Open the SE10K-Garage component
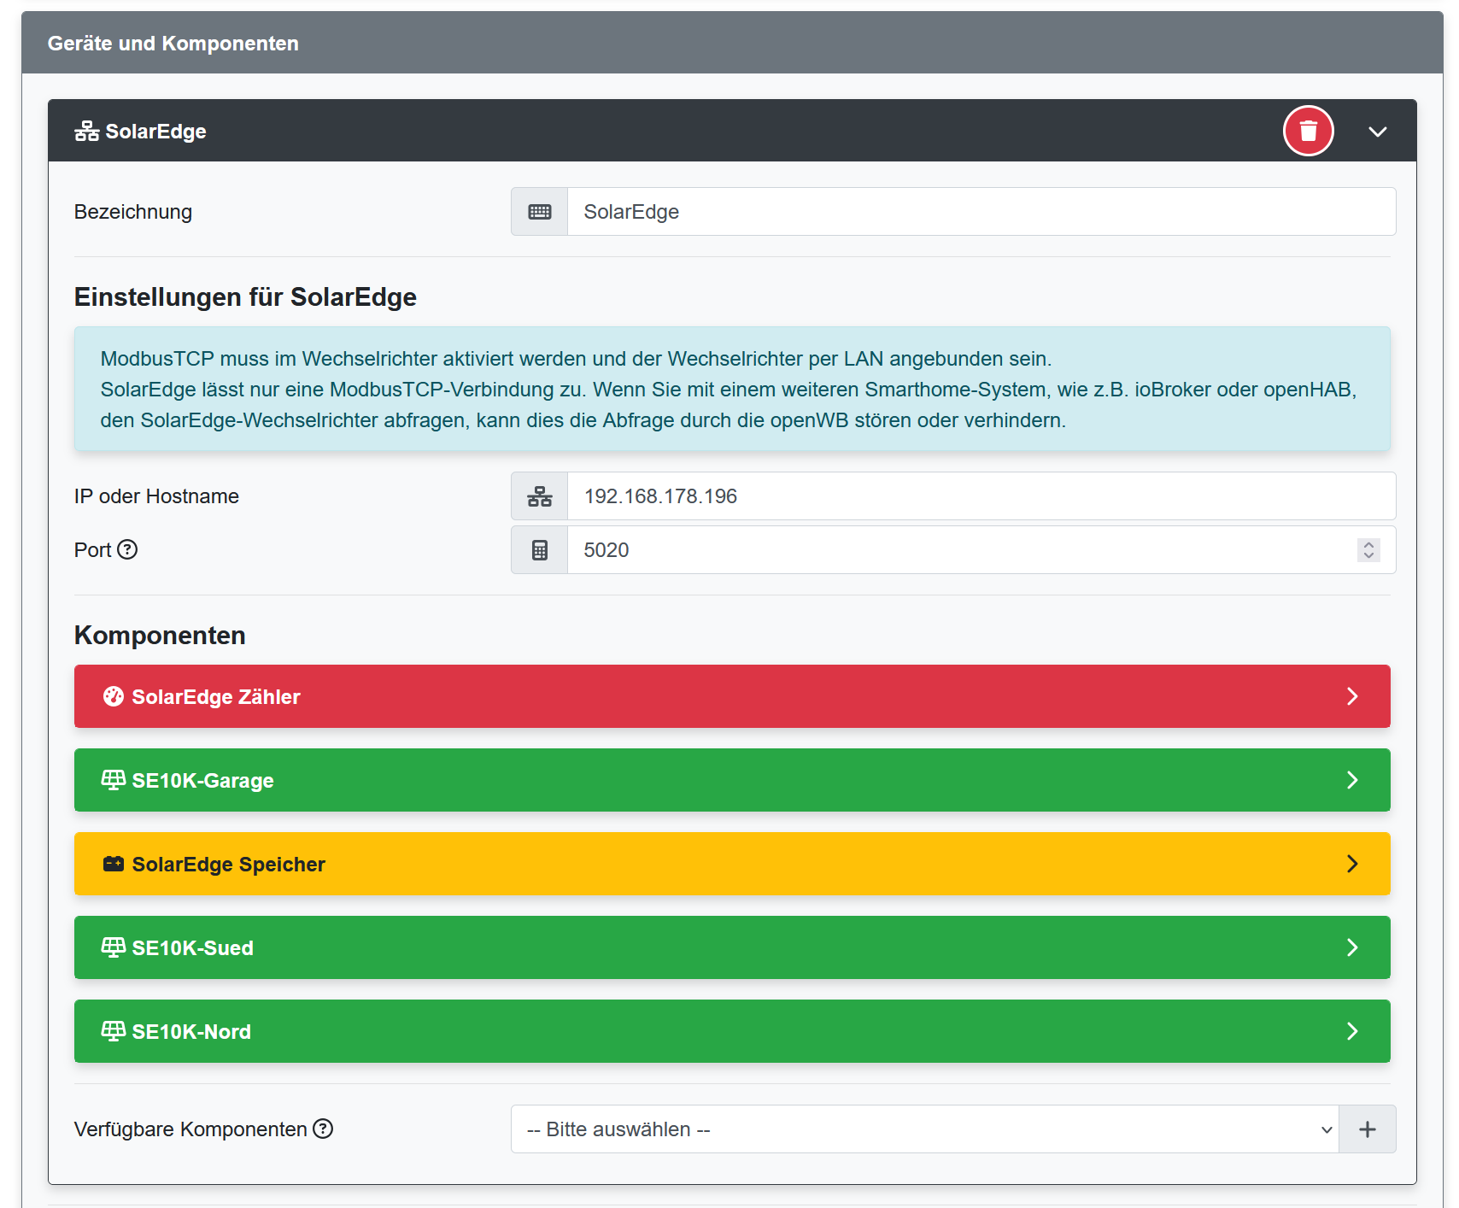The height and width of the screenshot is (1208, 1459). 732,780
